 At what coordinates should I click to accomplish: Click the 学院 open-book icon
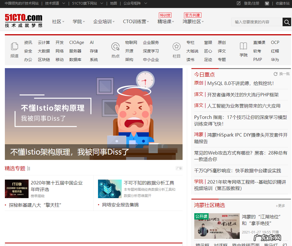tap(243, 46)
